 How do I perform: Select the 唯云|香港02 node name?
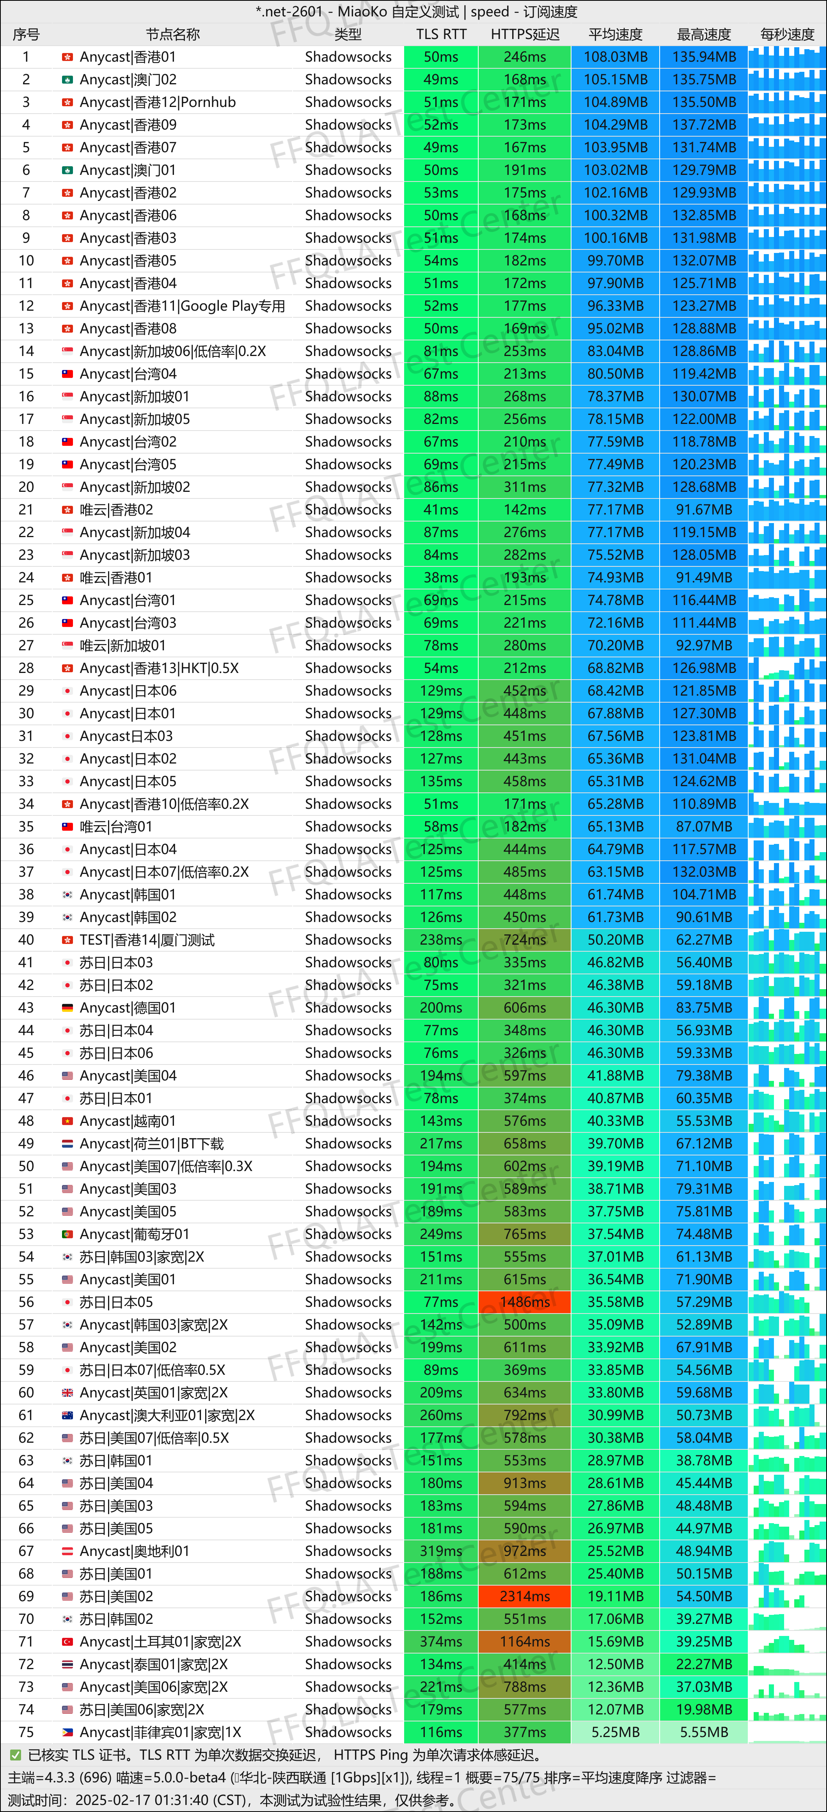click(x=116, y=509)
